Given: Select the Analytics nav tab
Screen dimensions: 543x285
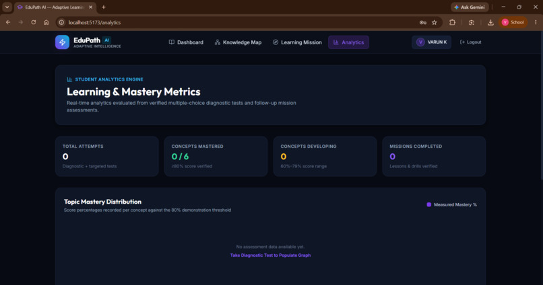Looking at the screenshot, I should click(x=348, y=42).
